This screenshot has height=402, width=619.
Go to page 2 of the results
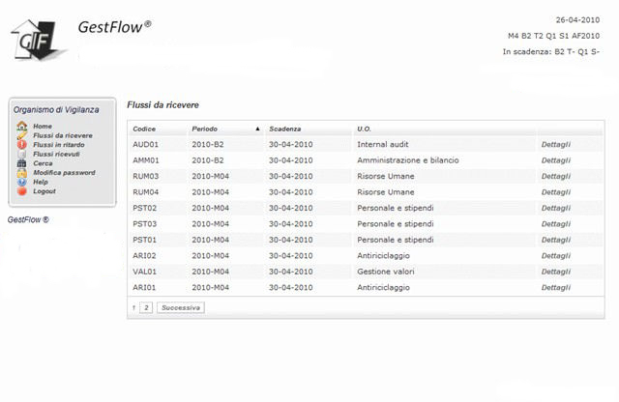point(146,306)
